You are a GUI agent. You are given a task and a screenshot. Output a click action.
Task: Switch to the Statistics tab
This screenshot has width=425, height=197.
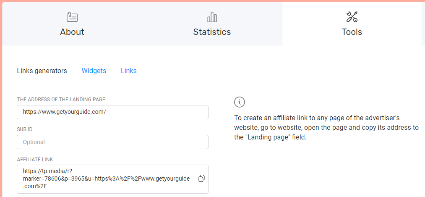pyautogui.click(x=212, y=24)
